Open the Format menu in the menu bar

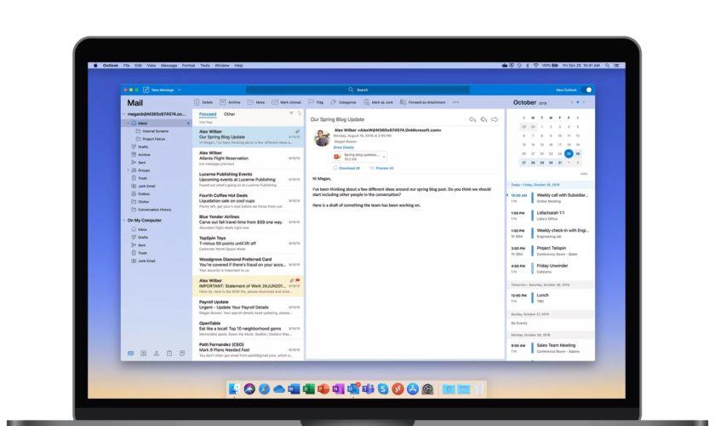pyautogui.click(x=188, y=66)
